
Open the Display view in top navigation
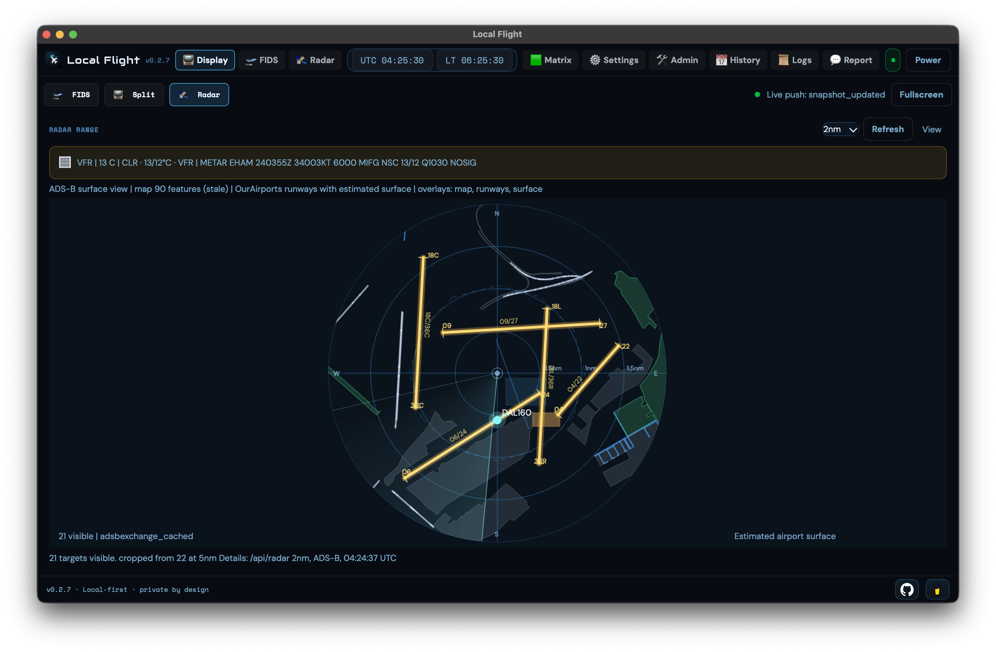click(x=205, y=60)
